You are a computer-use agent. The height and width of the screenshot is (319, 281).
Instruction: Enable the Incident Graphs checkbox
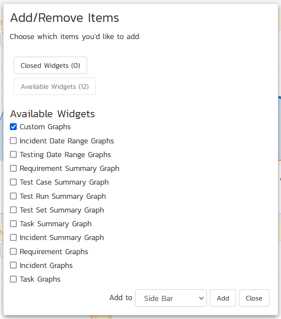13,265
